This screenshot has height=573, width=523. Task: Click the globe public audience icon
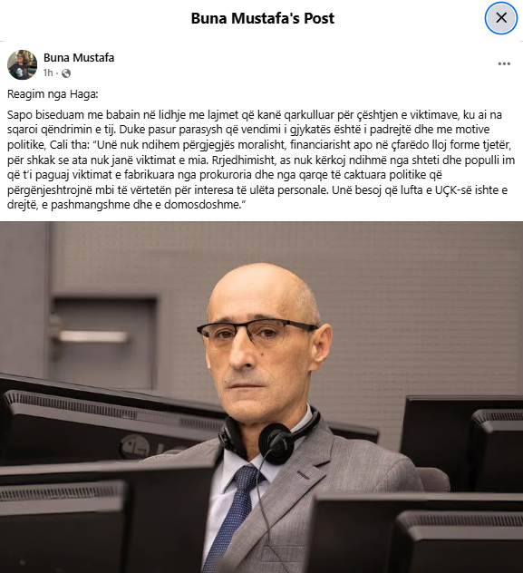click(x=66, y=73)
